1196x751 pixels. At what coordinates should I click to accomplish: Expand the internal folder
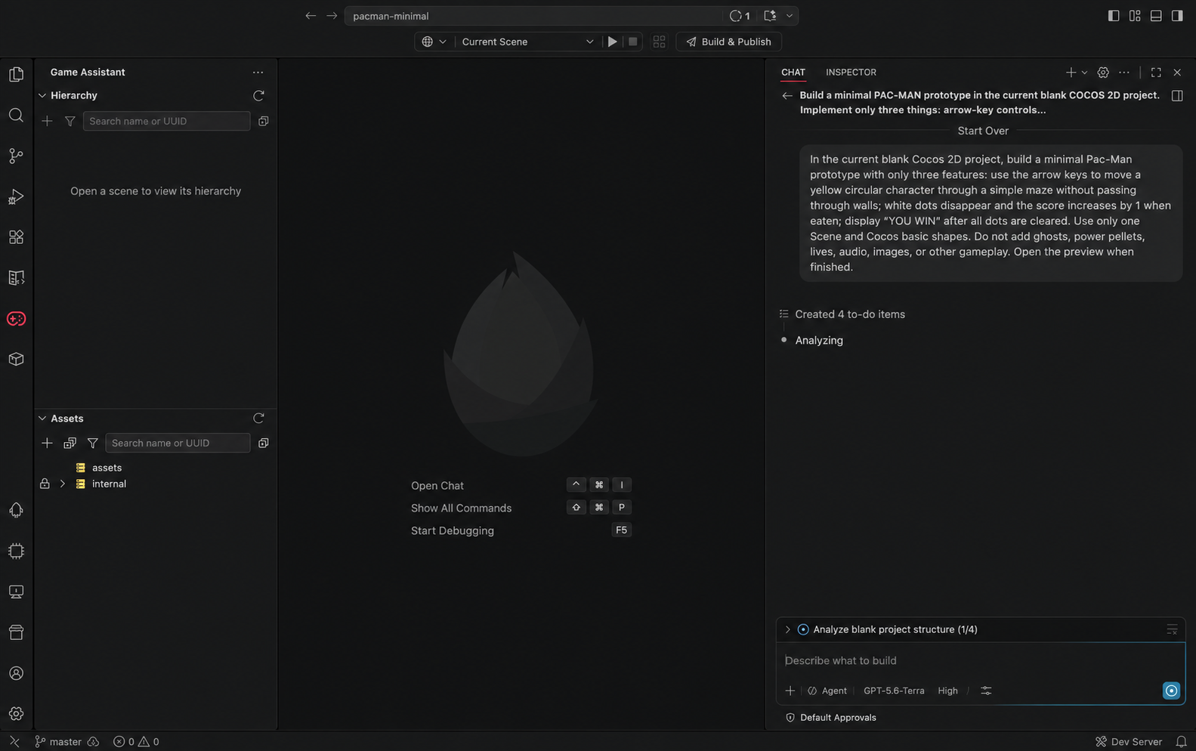tap(63, 484)
